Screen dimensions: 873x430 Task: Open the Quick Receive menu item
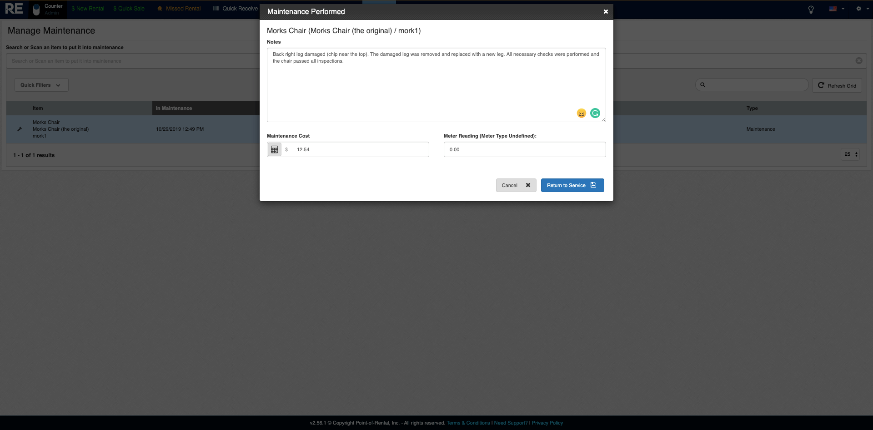(236, 9)
